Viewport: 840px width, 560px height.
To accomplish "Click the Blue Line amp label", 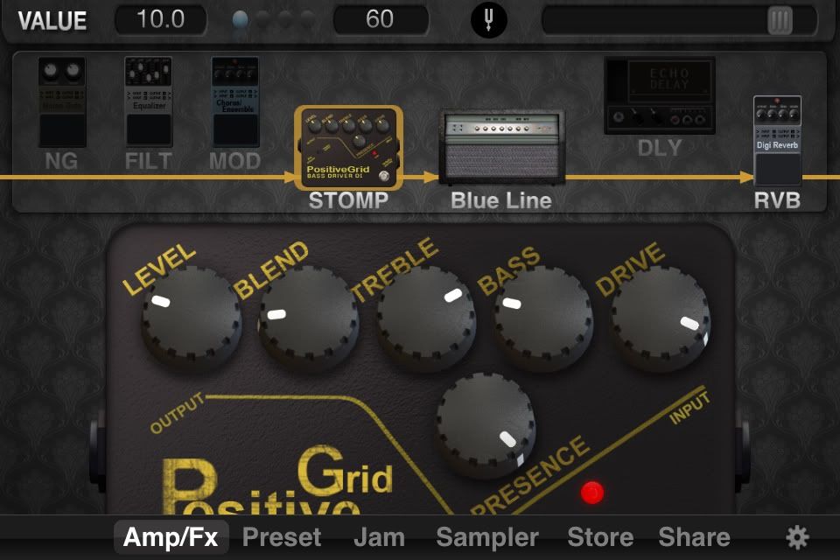I will (x=500, y=200).
